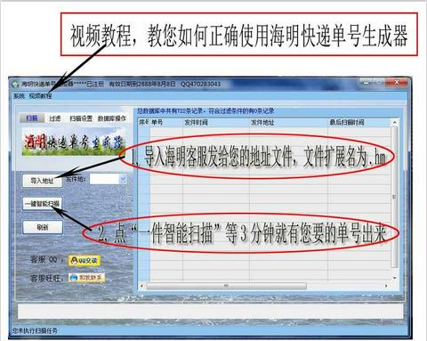
Task: Click the 刷新 button
Action: tap(43, 227)
